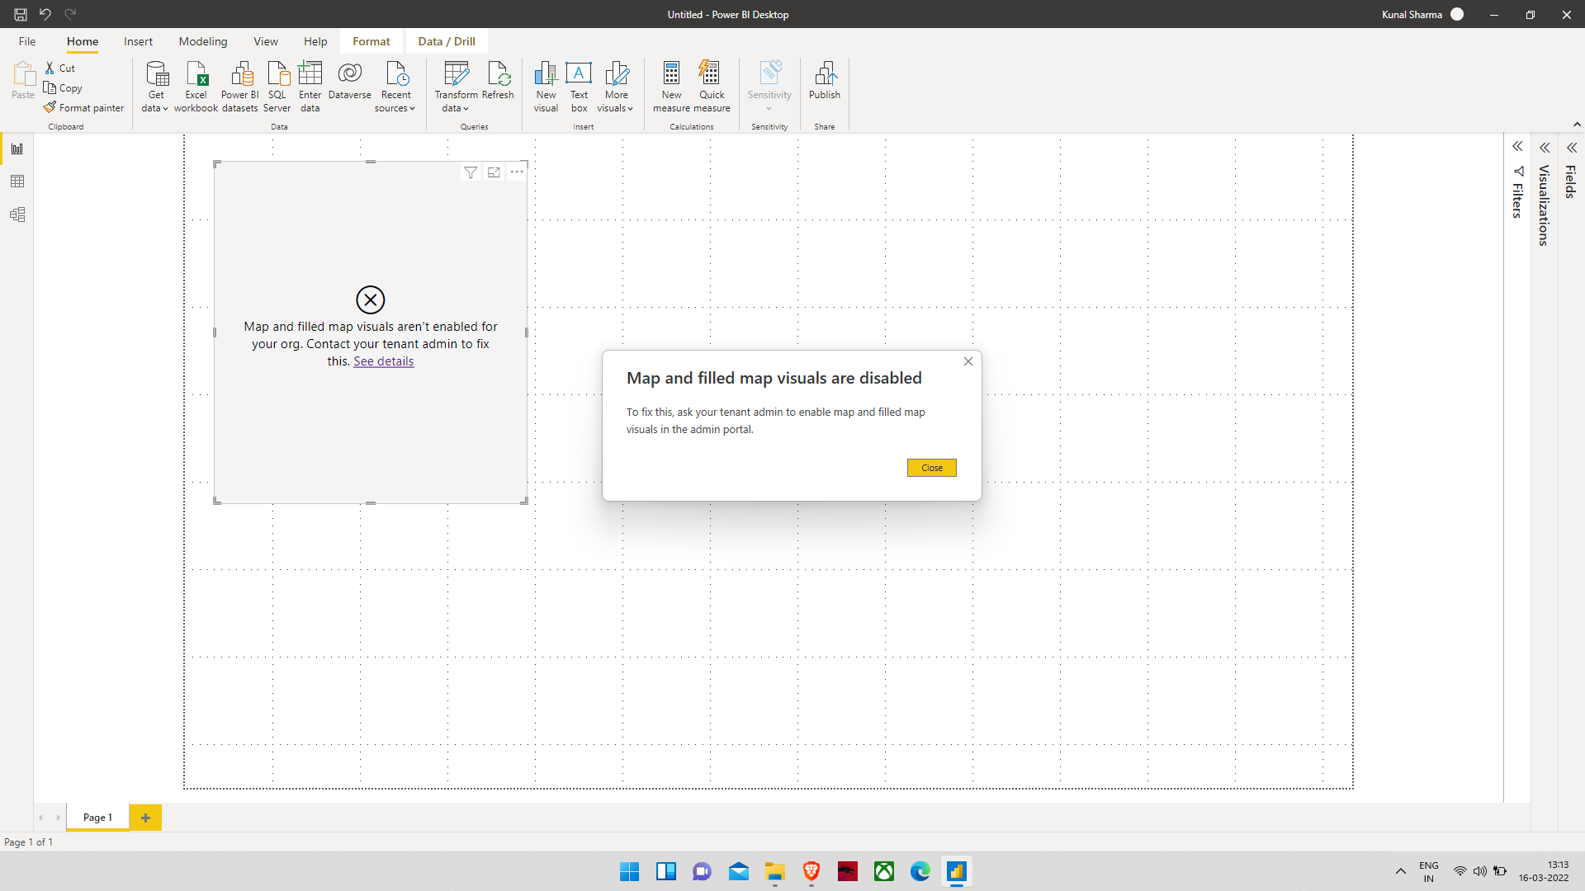Image resolution: width=1585 pixels, height=891 pixels.
Task: Create a Quick measure
Action: [x=712, y=86]
